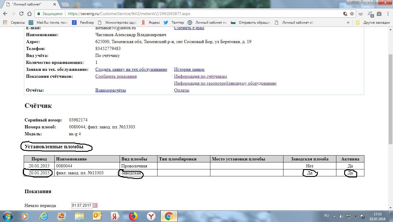Open Взаиморасчёты report link
393x222 pixels.
(110, 90)
